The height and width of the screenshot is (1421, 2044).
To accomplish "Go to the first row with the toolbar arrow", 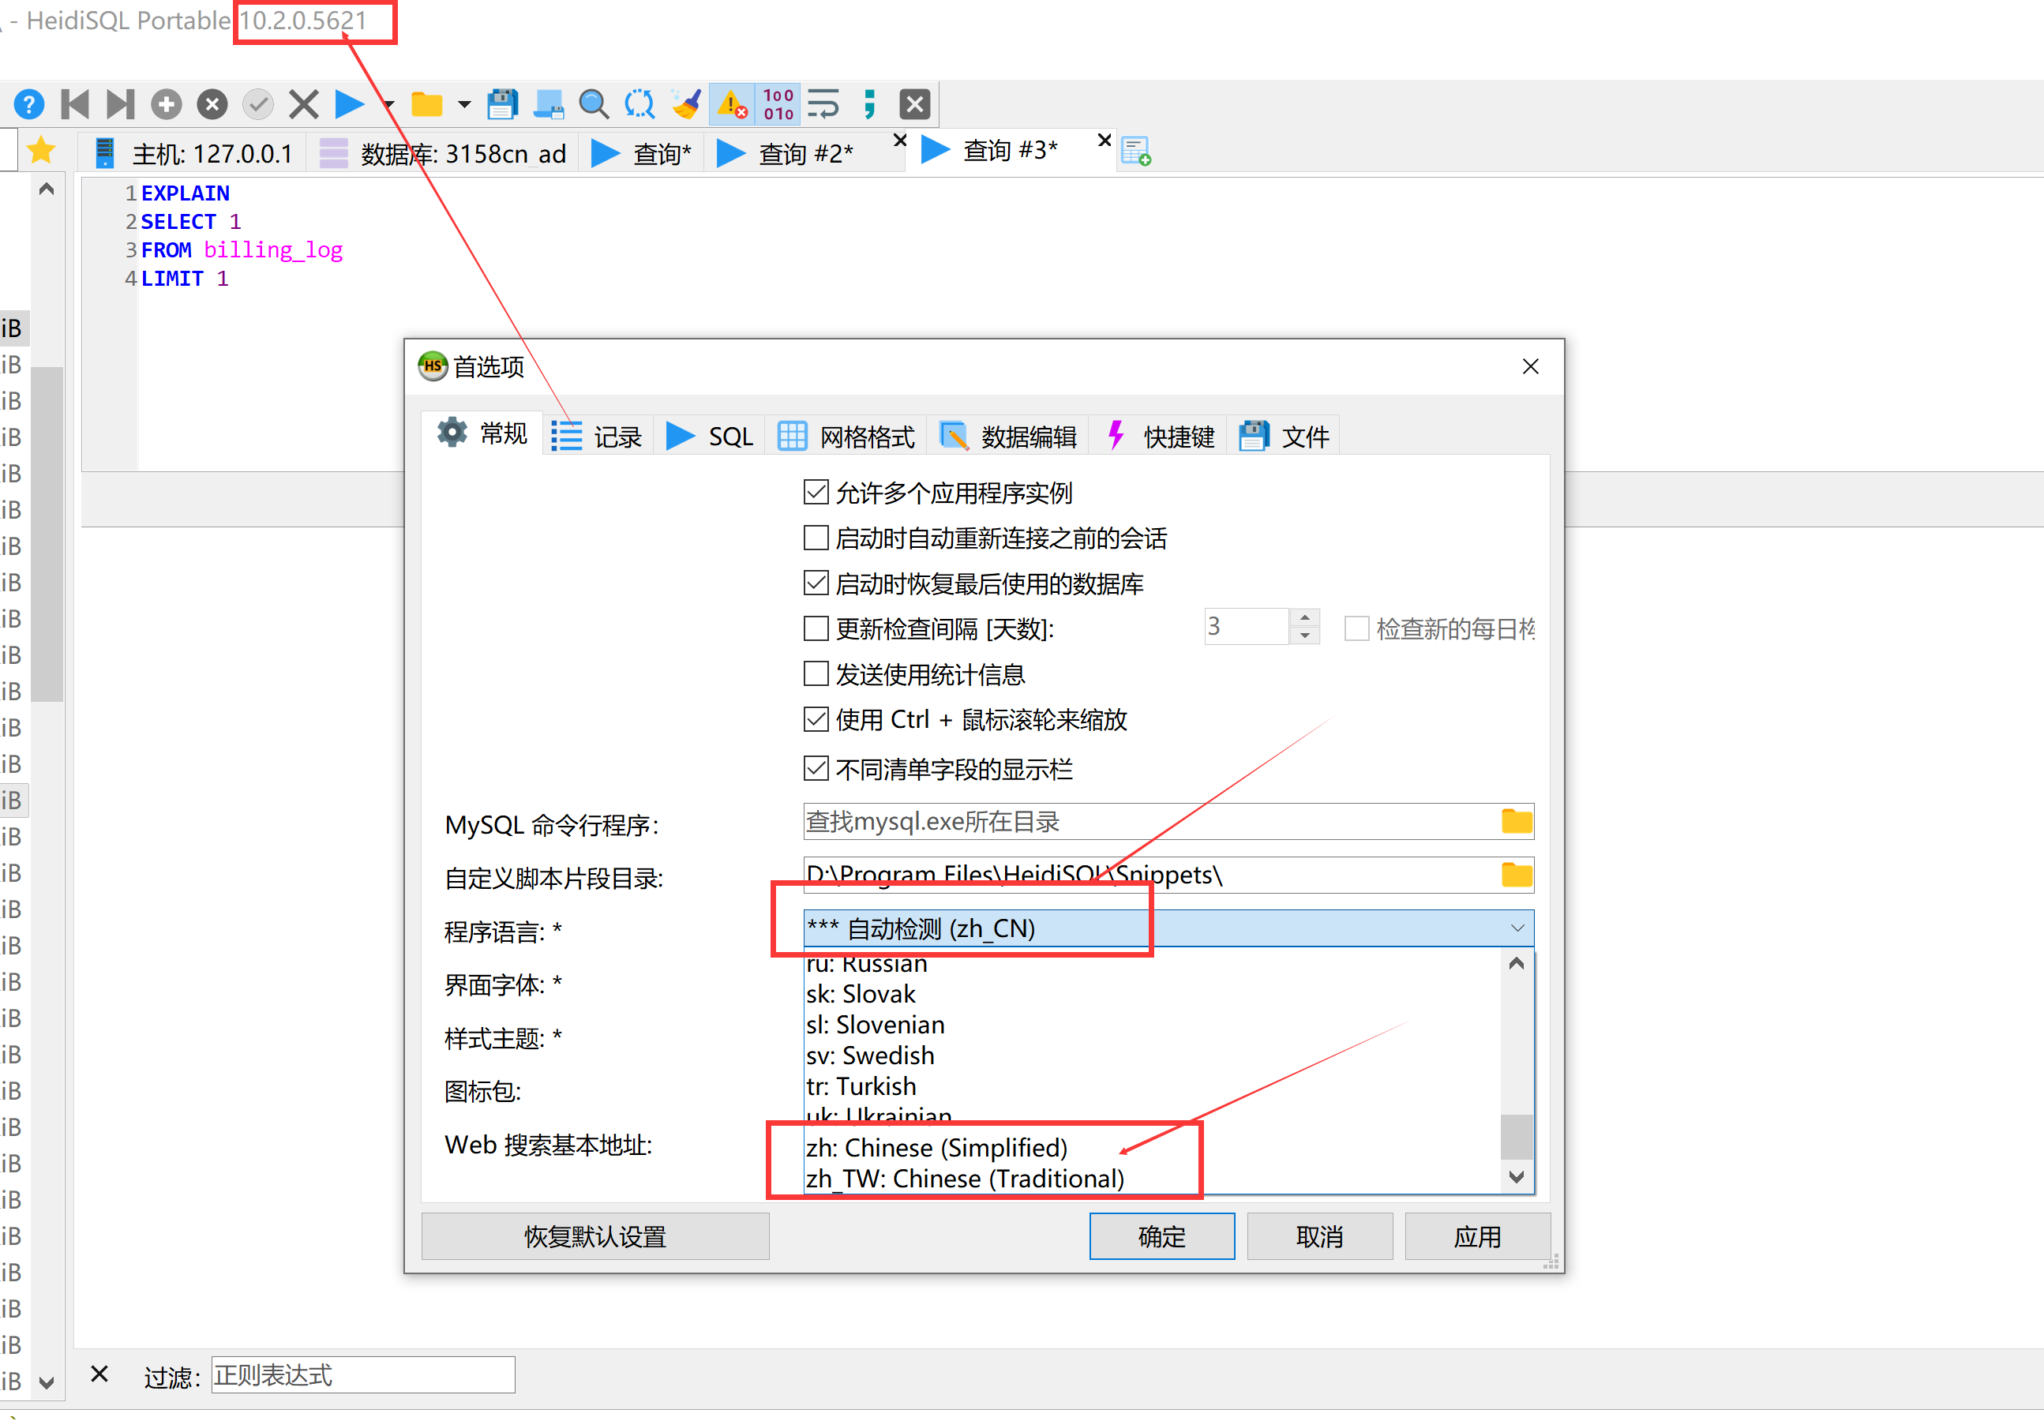I will [75, 104].
